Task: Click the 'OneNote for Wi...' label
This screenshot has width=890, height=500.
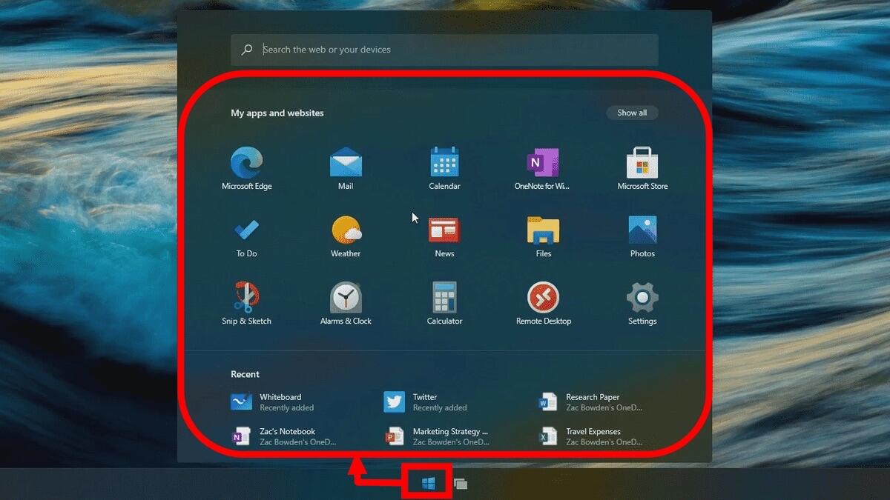Action: click(542, 187)
